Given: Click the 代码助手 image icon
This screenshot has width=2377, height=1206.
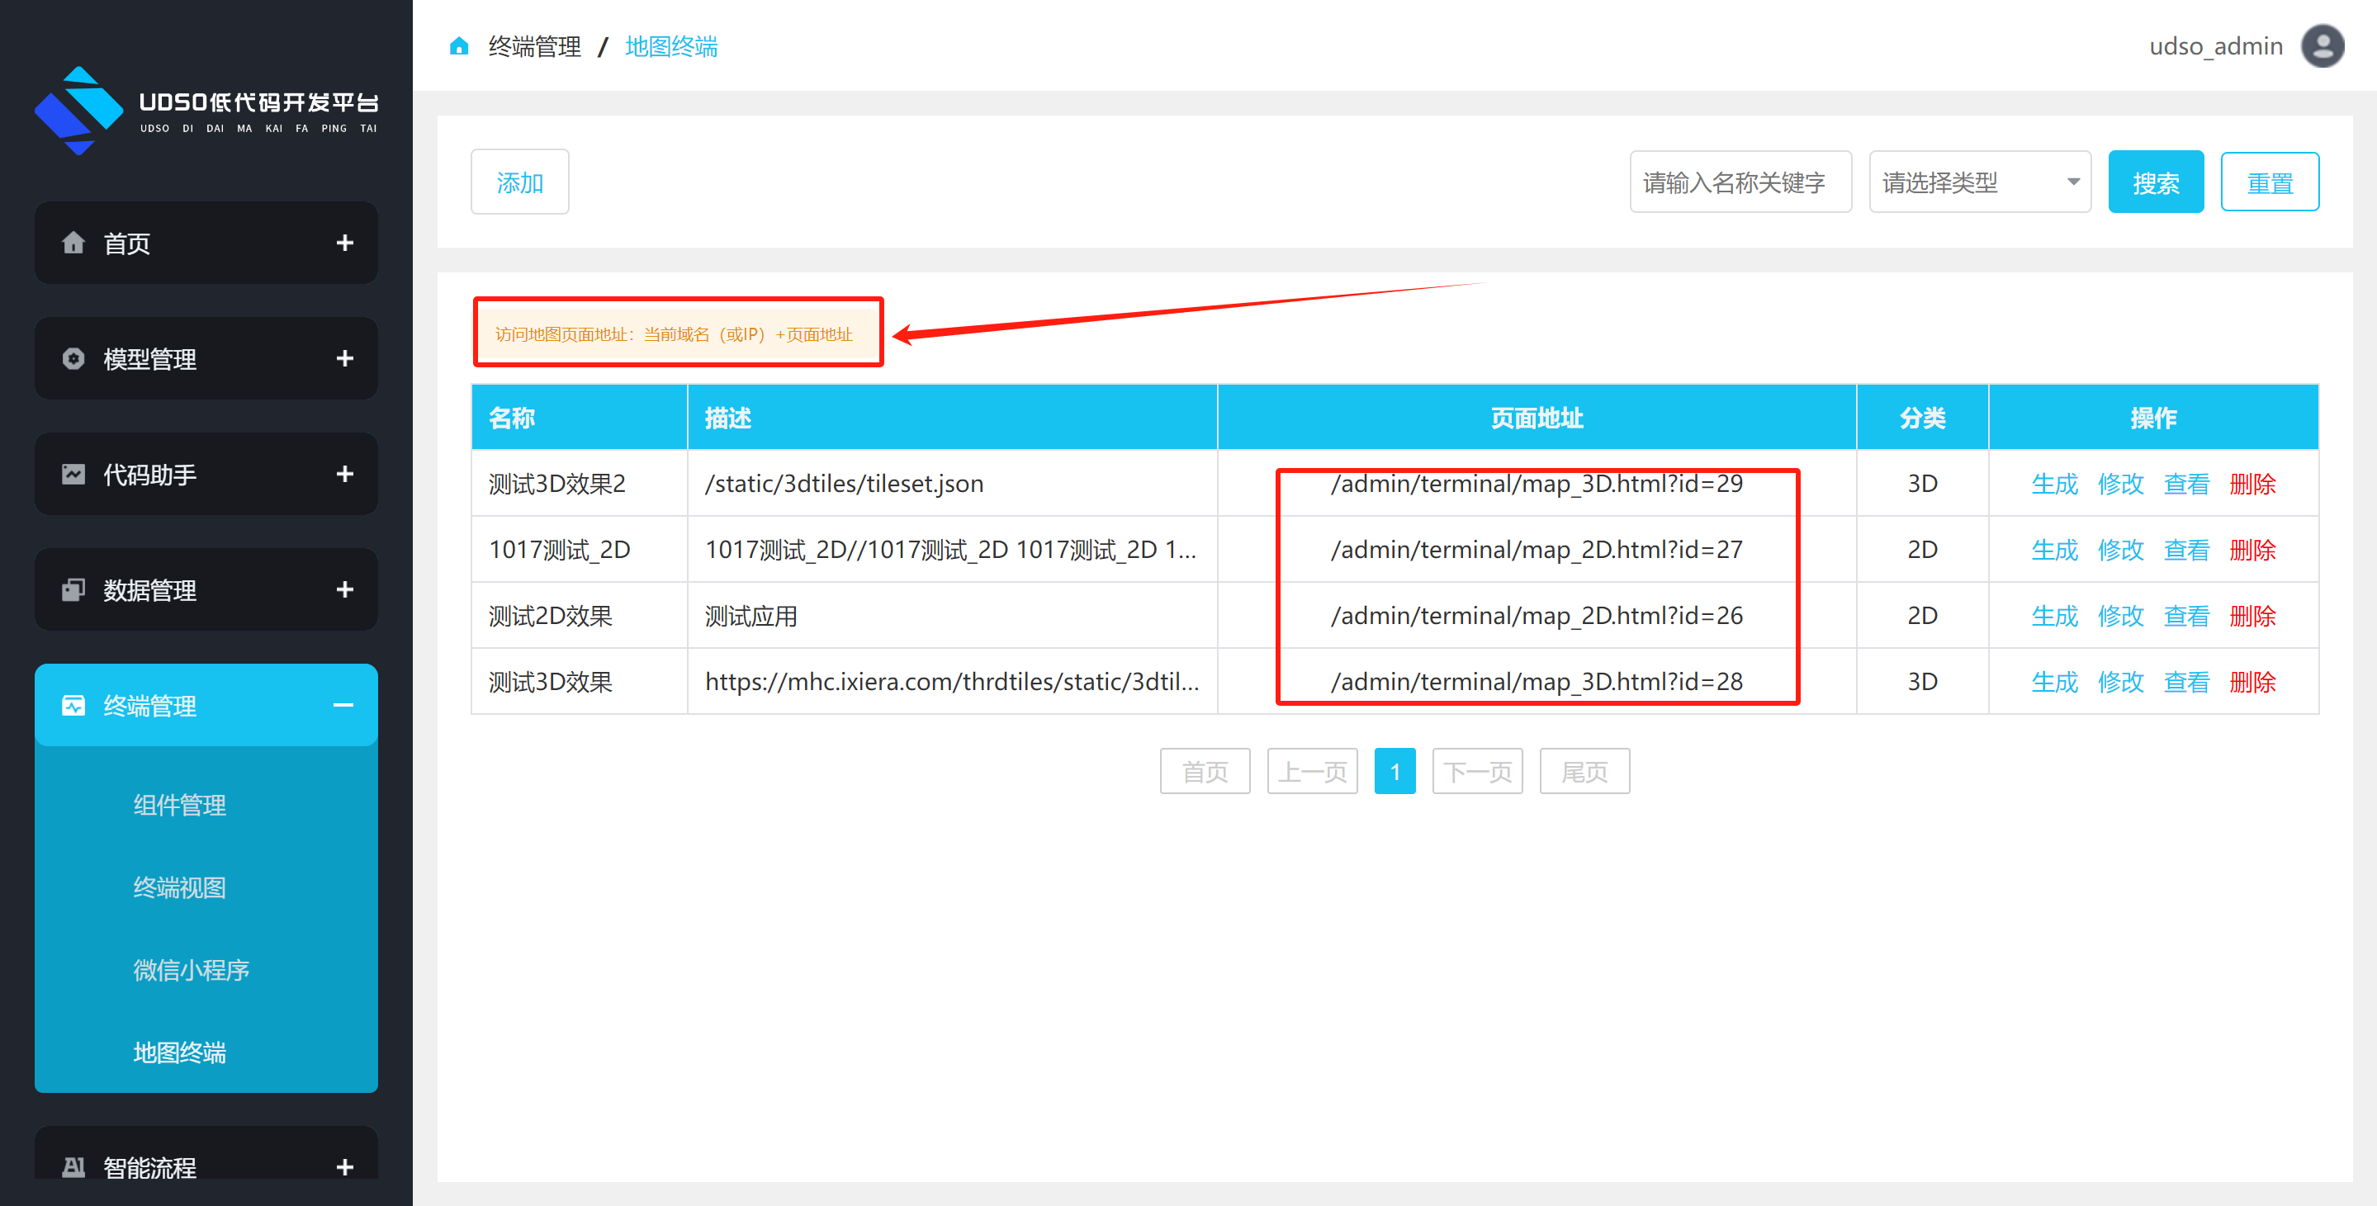Looking at the screenshot, I should click(x=73, y=475).
